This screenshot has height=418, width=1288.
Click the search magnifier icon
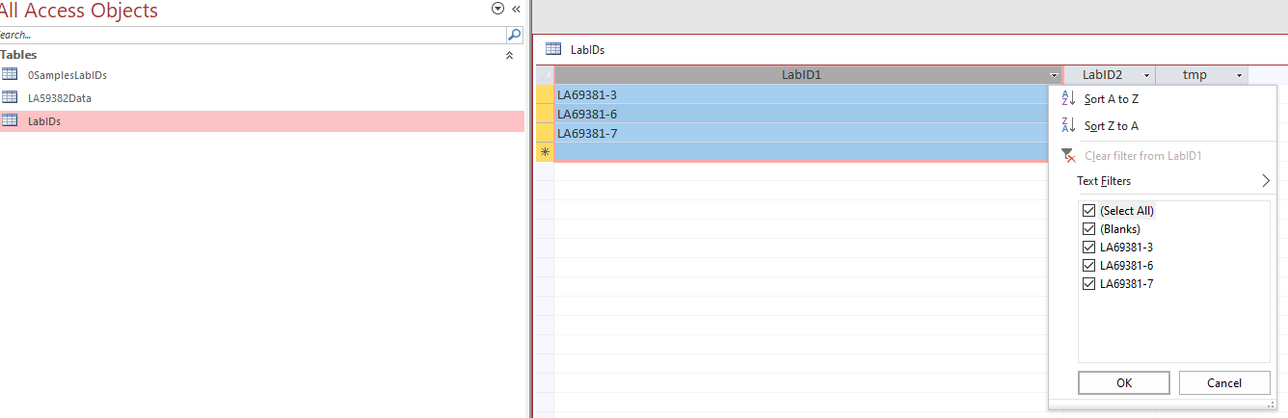[515, 34]
